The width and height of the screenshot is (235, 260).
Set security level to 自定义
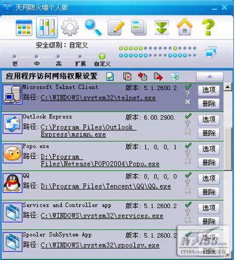(102, 56)
